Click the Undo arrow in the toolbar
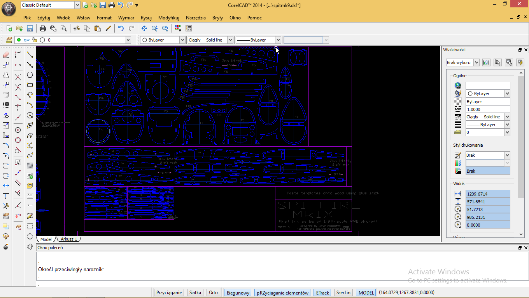The width and height of the screenshot is (529, 298). [x=121, y=28]
